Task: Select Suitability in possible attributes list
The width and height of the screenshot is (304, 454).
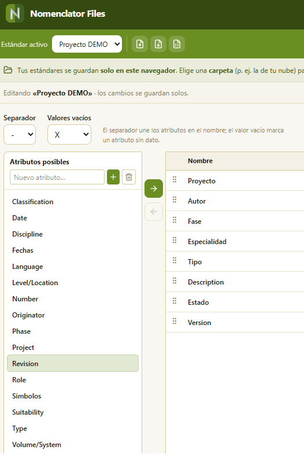Action: [73, 412]
